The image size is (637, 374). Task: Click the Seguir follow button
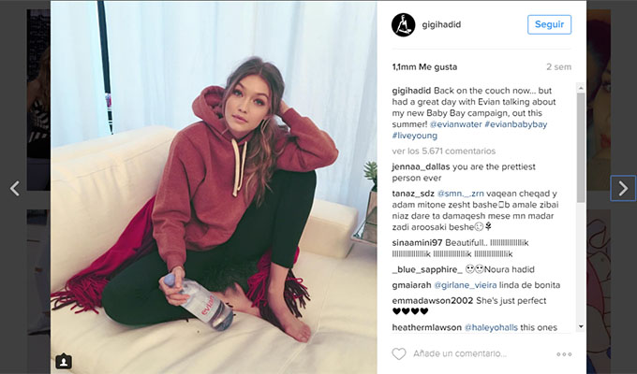[x=549, y=24]
